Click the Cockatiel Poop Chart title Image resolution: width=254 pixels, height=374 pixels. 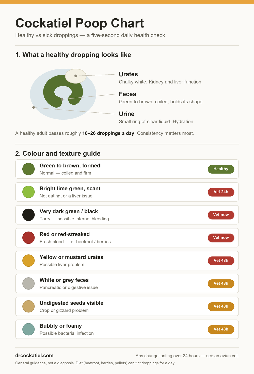[80, 23]
